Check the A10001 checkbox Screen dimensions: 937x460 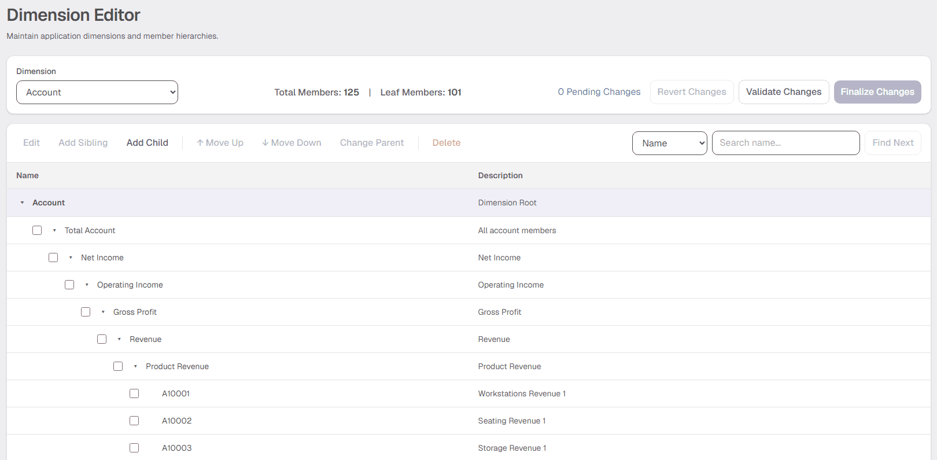134,393
